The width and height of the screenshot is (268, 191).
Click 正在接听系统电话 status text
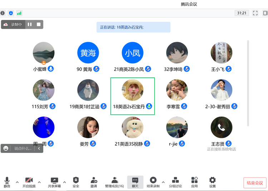point(221,149)
